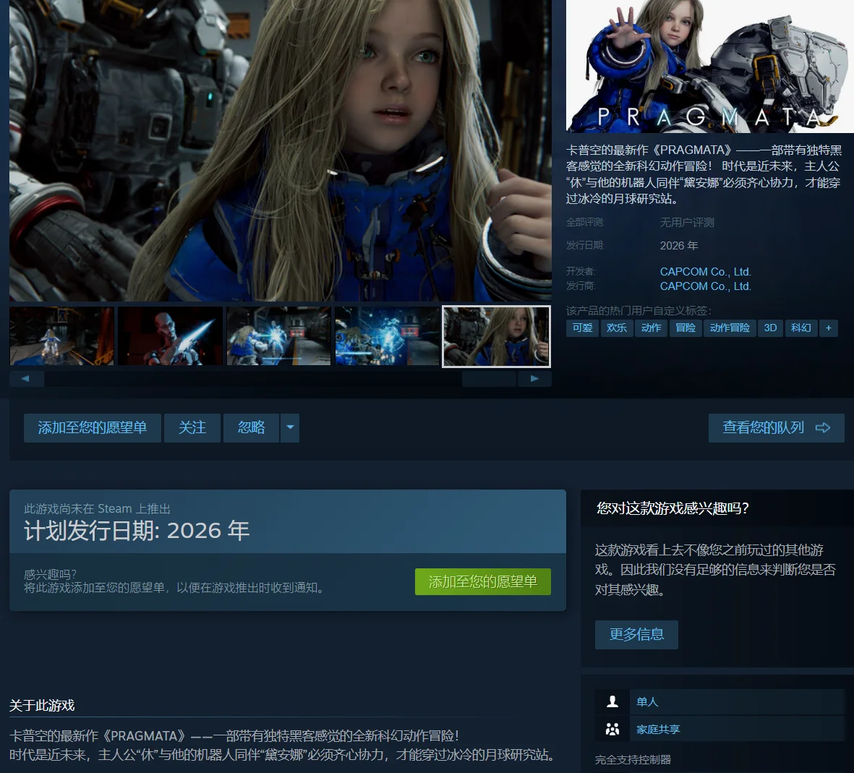Screen dimensions: 854x773
Task: Click the 此游戏尚未在 Steam 上推出 notice
Action: tap(97, 509)
